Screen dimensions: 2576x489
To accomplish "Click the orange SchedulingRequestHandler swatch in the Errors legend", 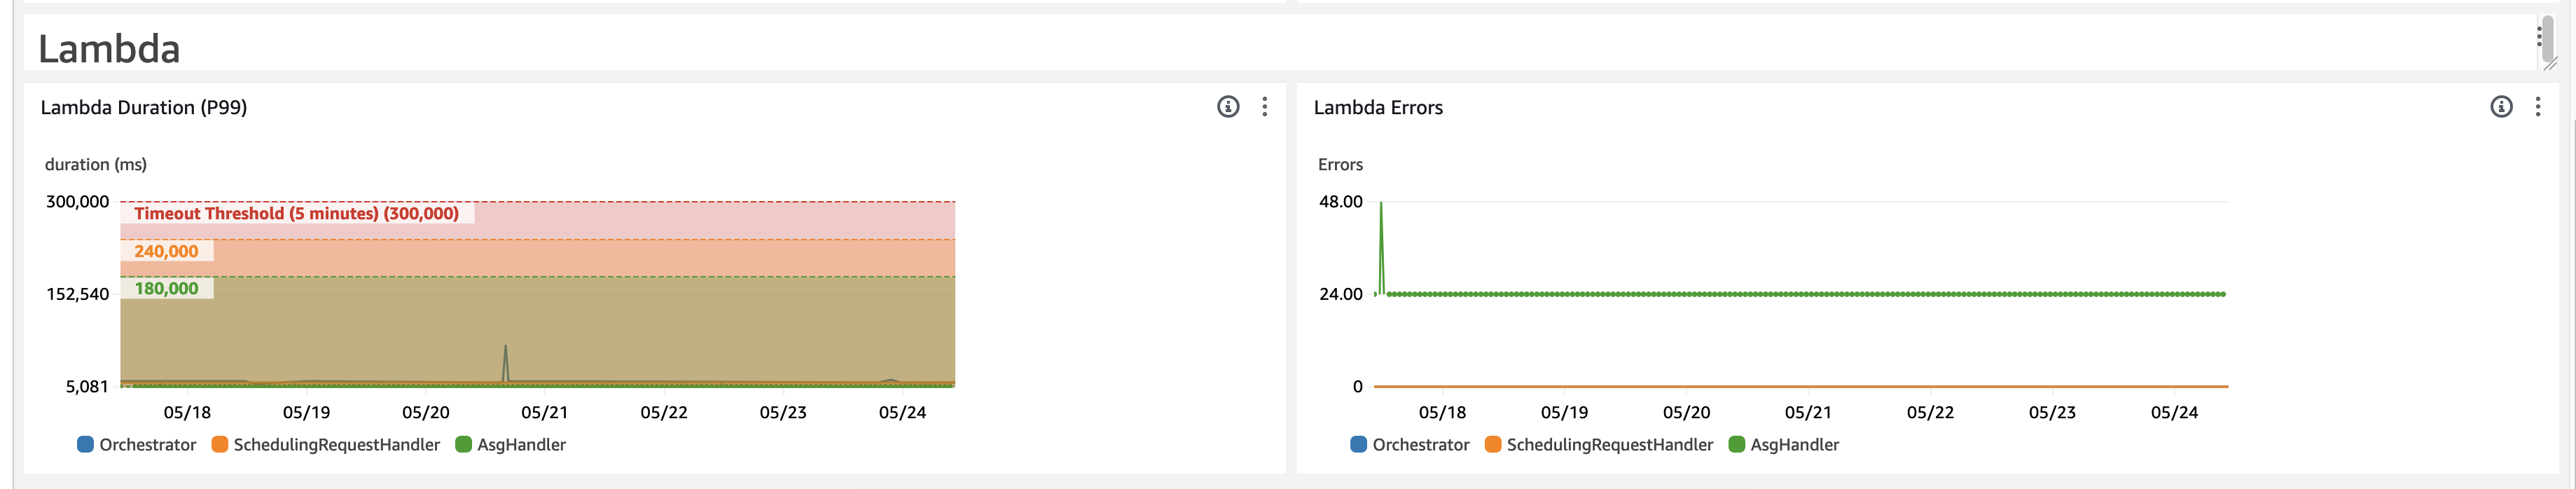I will 1493,445.
